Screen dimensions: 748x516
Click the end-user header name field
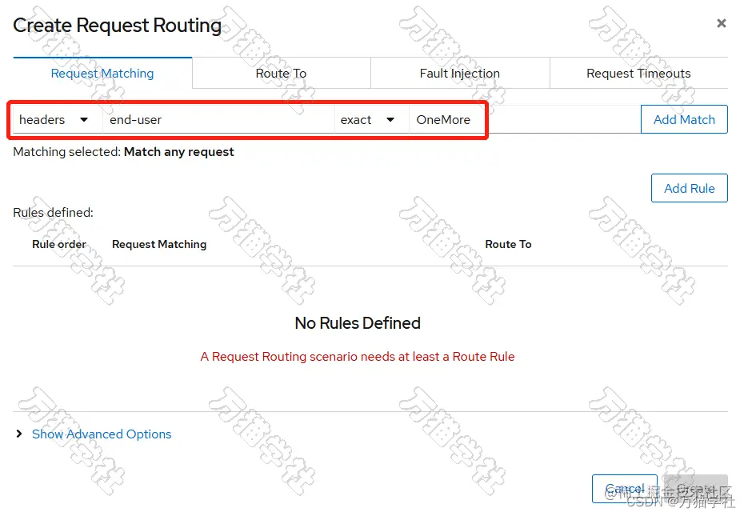point(218,120)
